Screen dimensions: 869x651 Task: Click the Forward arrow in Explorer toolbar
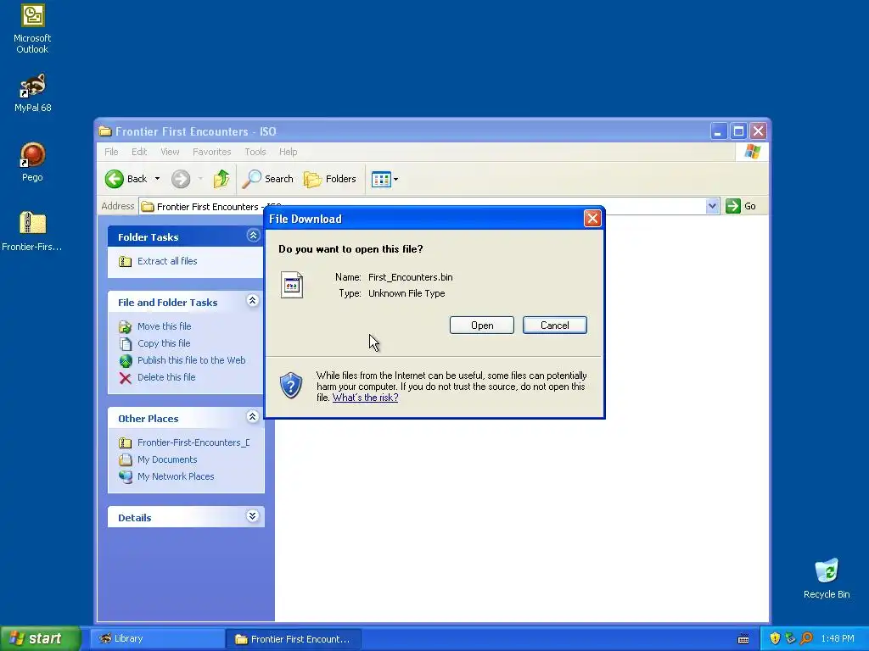click(x=181, y=179)
